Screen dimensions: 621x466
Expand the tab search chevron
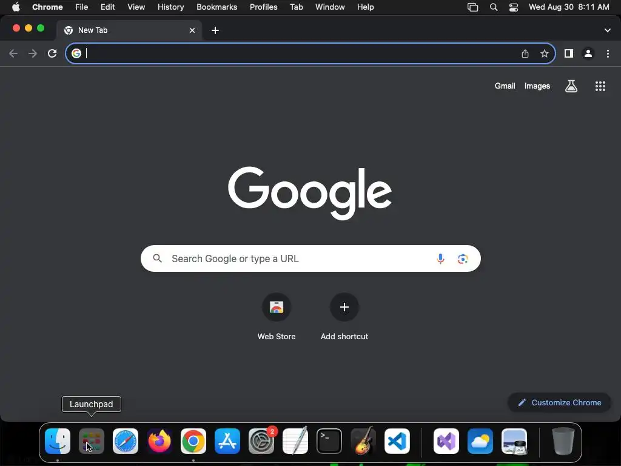click(608, 30)
